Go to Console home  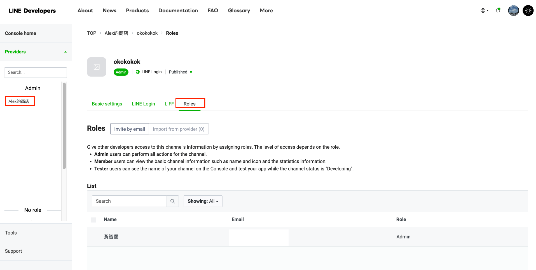[20, 33]
